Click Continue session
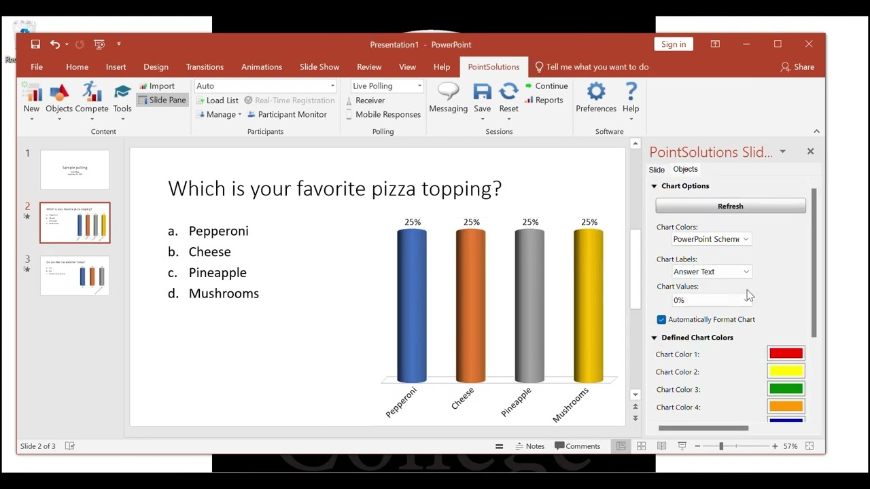The width and height of the screenshot is (870, 489). coord(546,86)
